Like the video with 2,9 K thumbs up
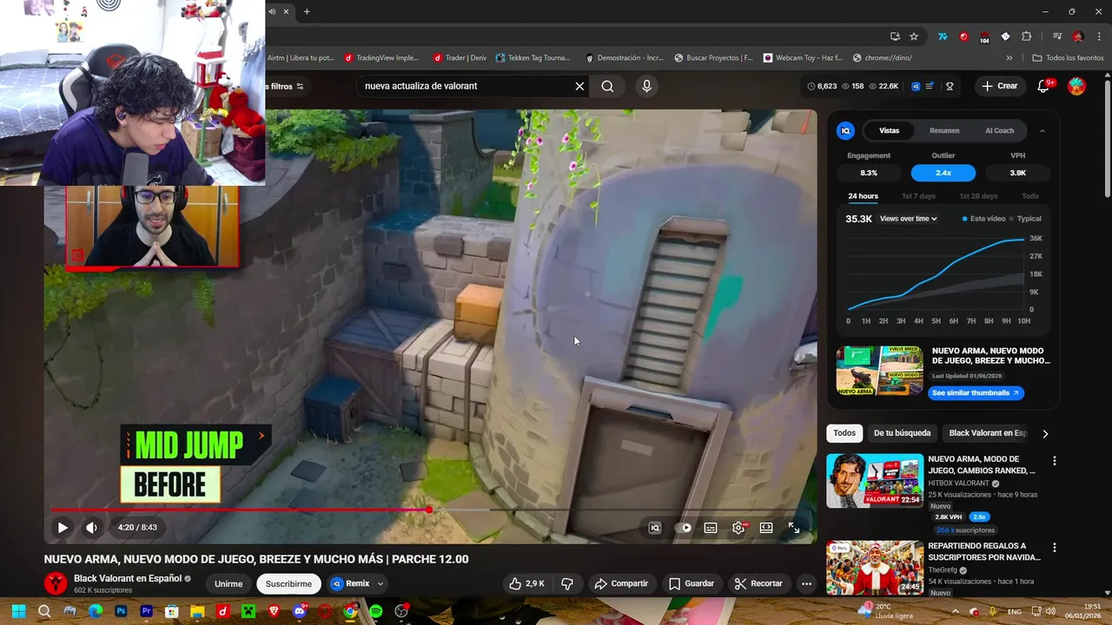Image resolution: width=1112 pixels, height=625 pixels. (x=526, y=583)
